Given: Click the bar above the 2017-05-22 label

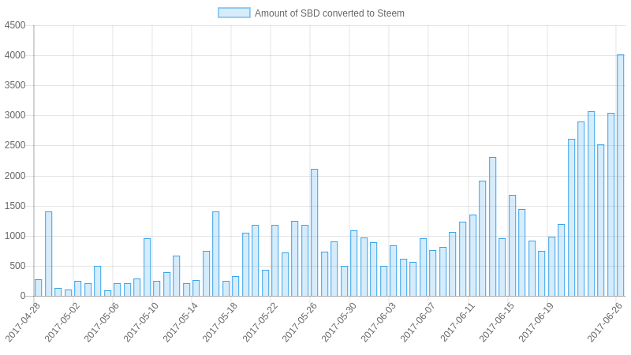Looking at the screenshot, I should pyautogui.click(x=274, y=261).
